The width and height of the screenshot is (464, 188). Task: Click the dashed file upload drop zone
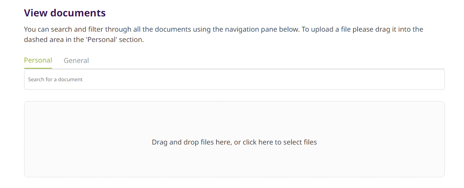(x=234, y=139)
